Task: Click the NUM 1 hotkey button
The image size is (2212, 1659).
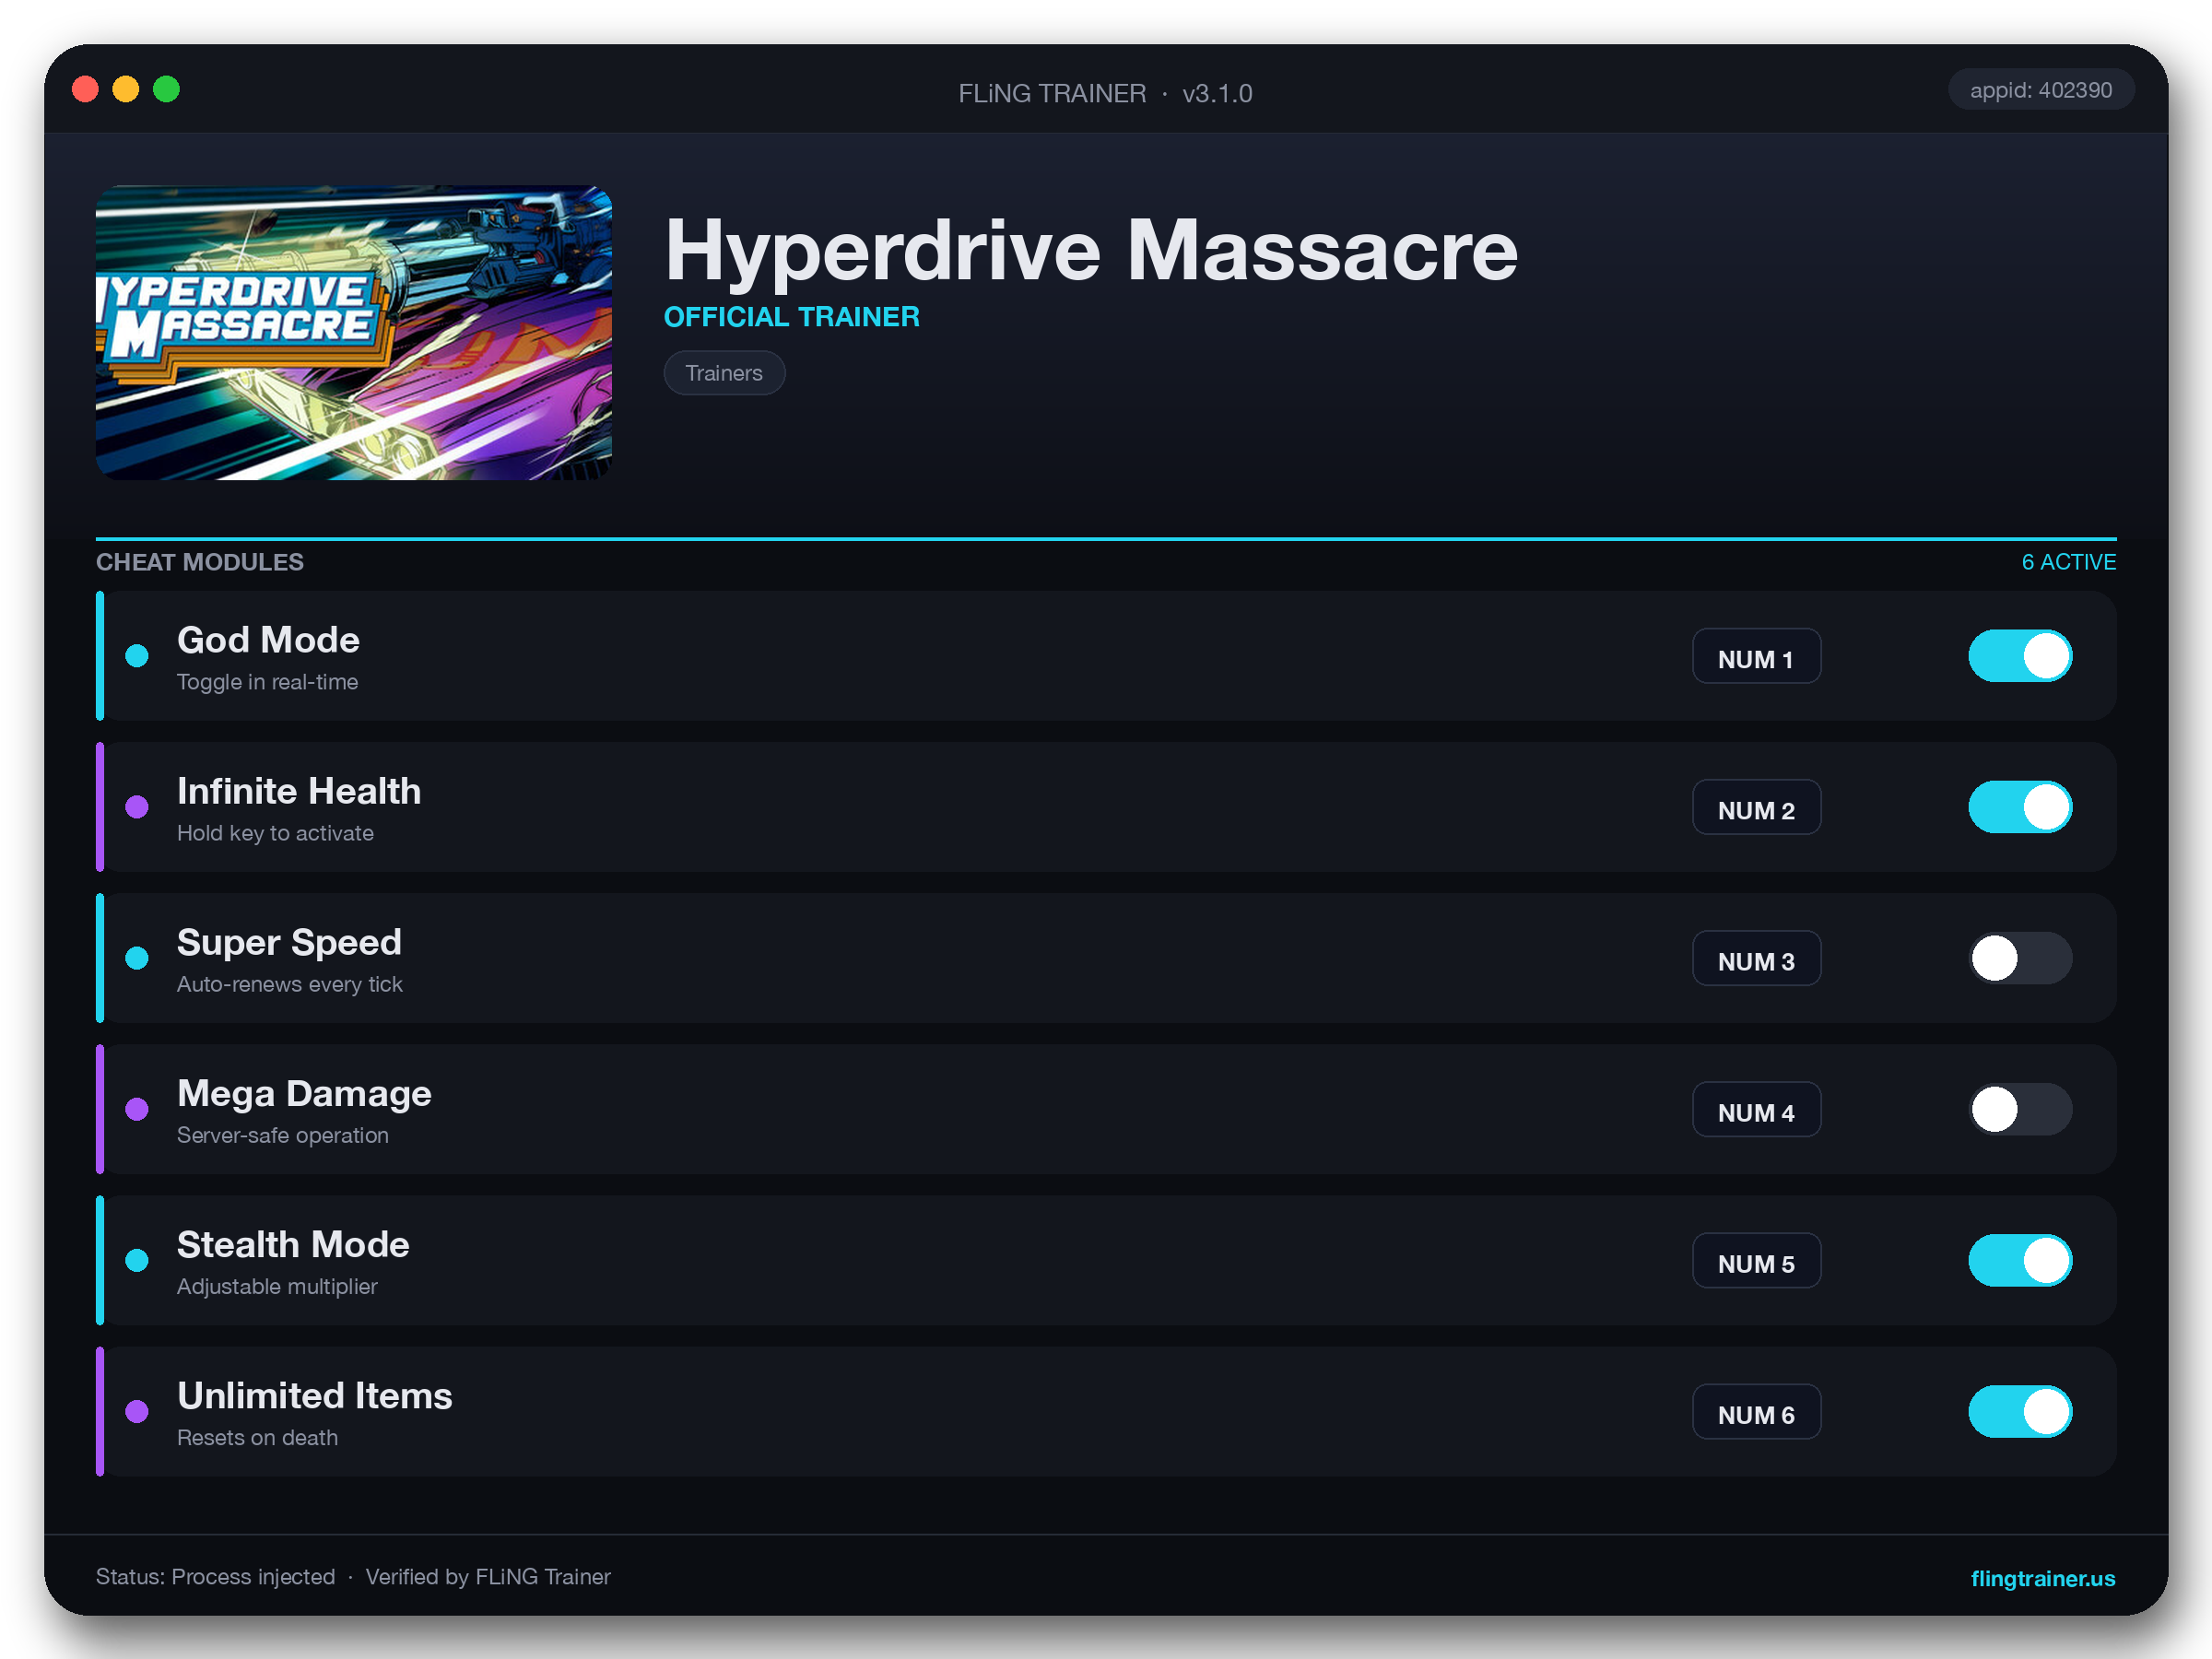Action: click(x=1756, y=657)
